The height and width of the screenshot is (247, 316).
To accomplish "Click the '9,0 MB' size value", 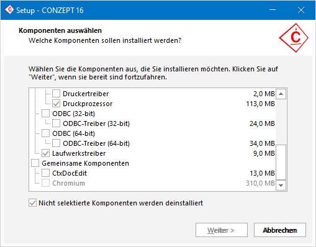I will [x=264, y=153].
